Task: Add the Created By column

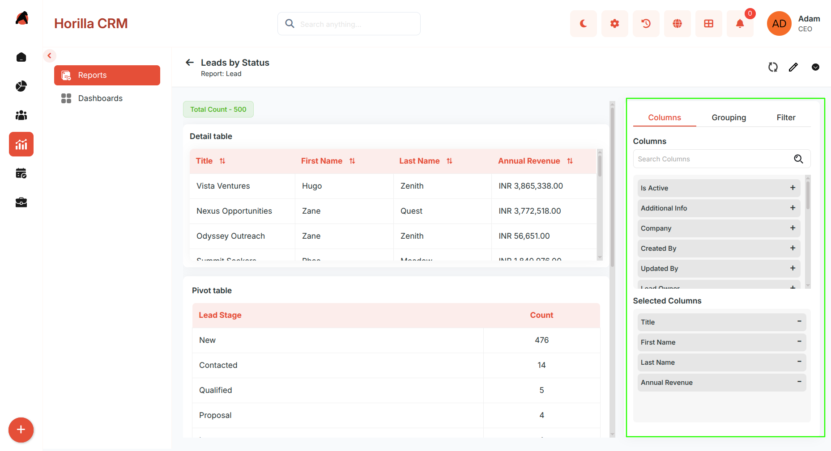Action: pyautogui.click(x=793, y=248)
